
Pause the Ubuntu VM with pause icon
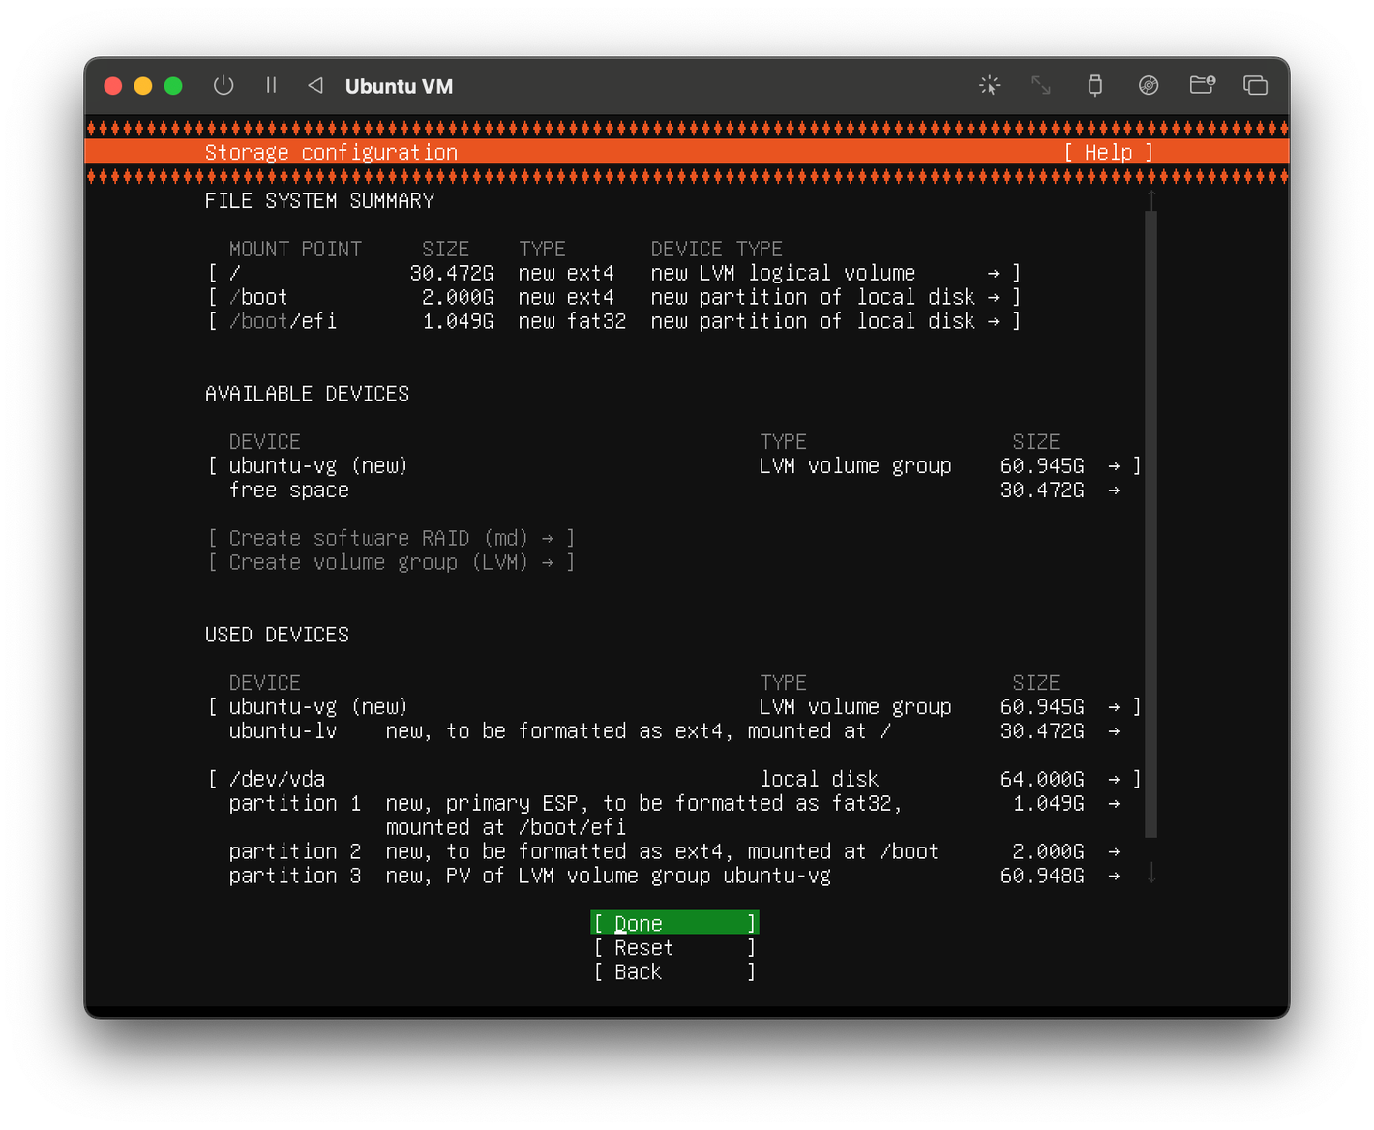click(x=271, y=85)
